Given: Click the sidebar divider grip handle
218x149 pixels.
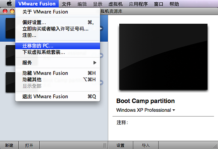Looking at the screenshot, I should click(105, 145).
